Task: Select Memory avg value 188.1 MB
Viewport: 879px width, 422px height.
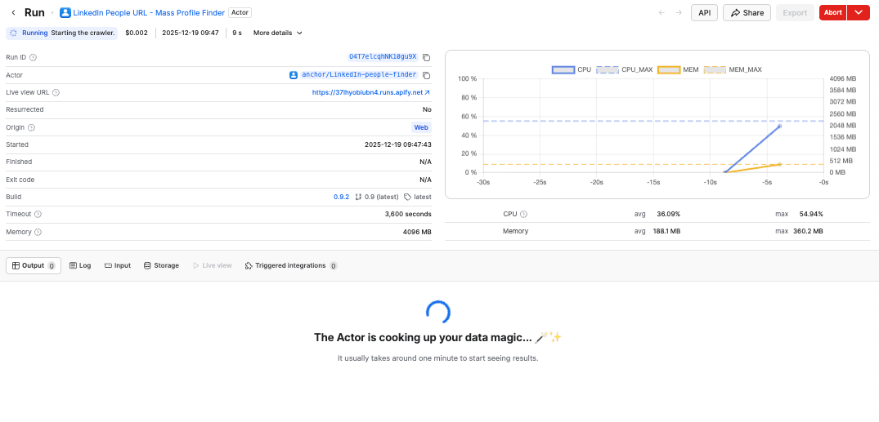Action: pyautogui.click(x=666, y=231)
